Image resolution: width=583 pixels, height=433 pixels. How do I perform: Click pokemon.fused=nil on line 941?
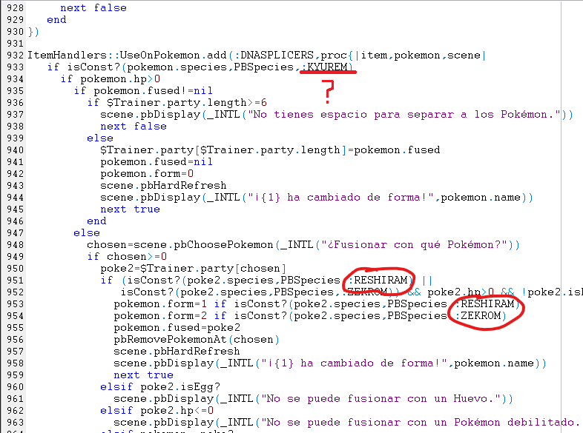tap(157, 162)
